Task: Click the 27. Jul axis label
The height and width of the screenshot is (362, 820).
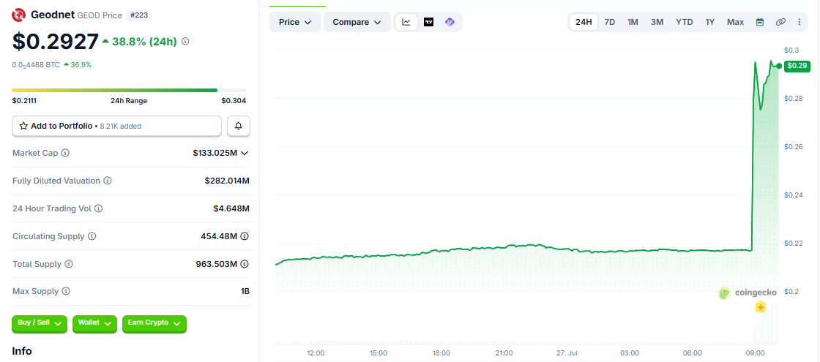Action: click(x=567, y=353)
